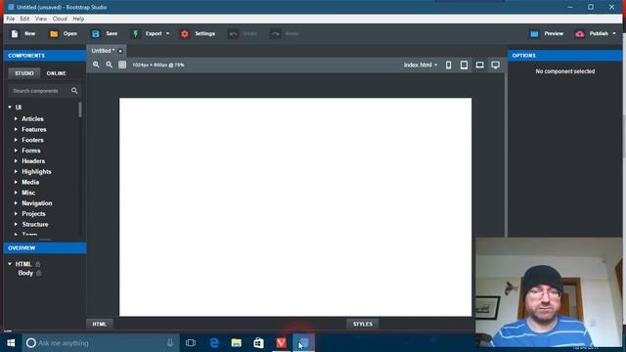The width and height of the screenshot is (626, 352).
Task: Expand the Navigation category
Action: (16, 203)
